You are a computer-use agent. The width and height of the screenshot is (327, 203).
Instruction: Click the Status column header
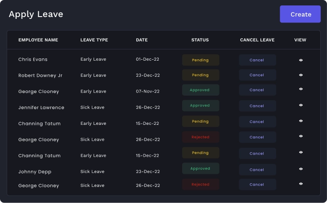point(200,40)
